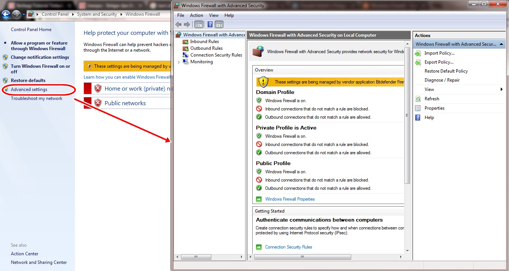Open the File menu
The image size is (509, 271).
tap(181, 15)
